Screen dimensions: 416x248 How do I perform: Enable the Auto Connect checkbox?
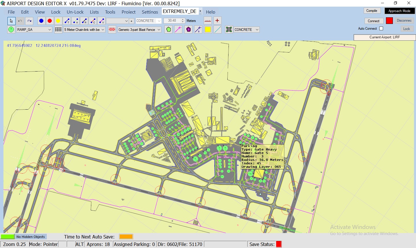(x=382, y=29)
